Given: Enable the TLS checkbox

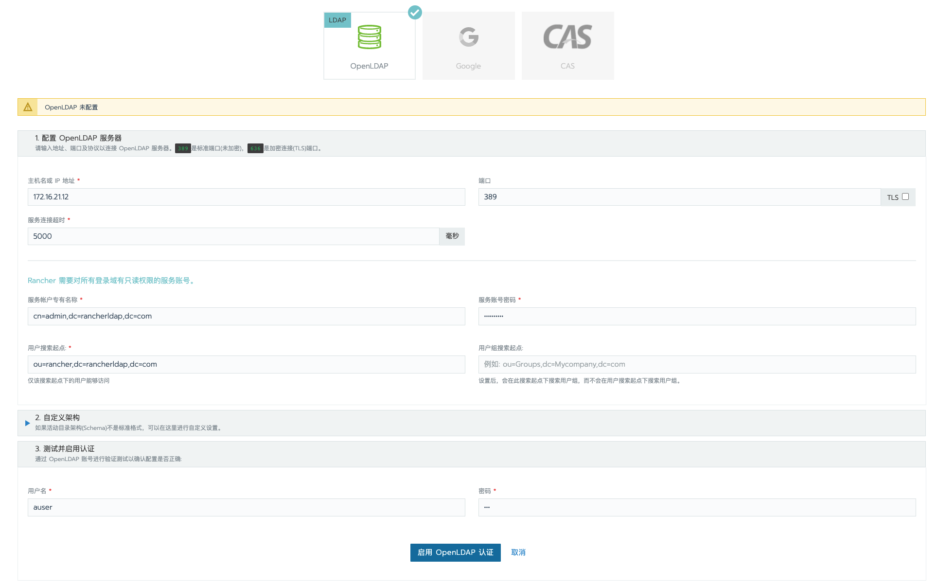Looking at the screenshot, I should point(905,196).
